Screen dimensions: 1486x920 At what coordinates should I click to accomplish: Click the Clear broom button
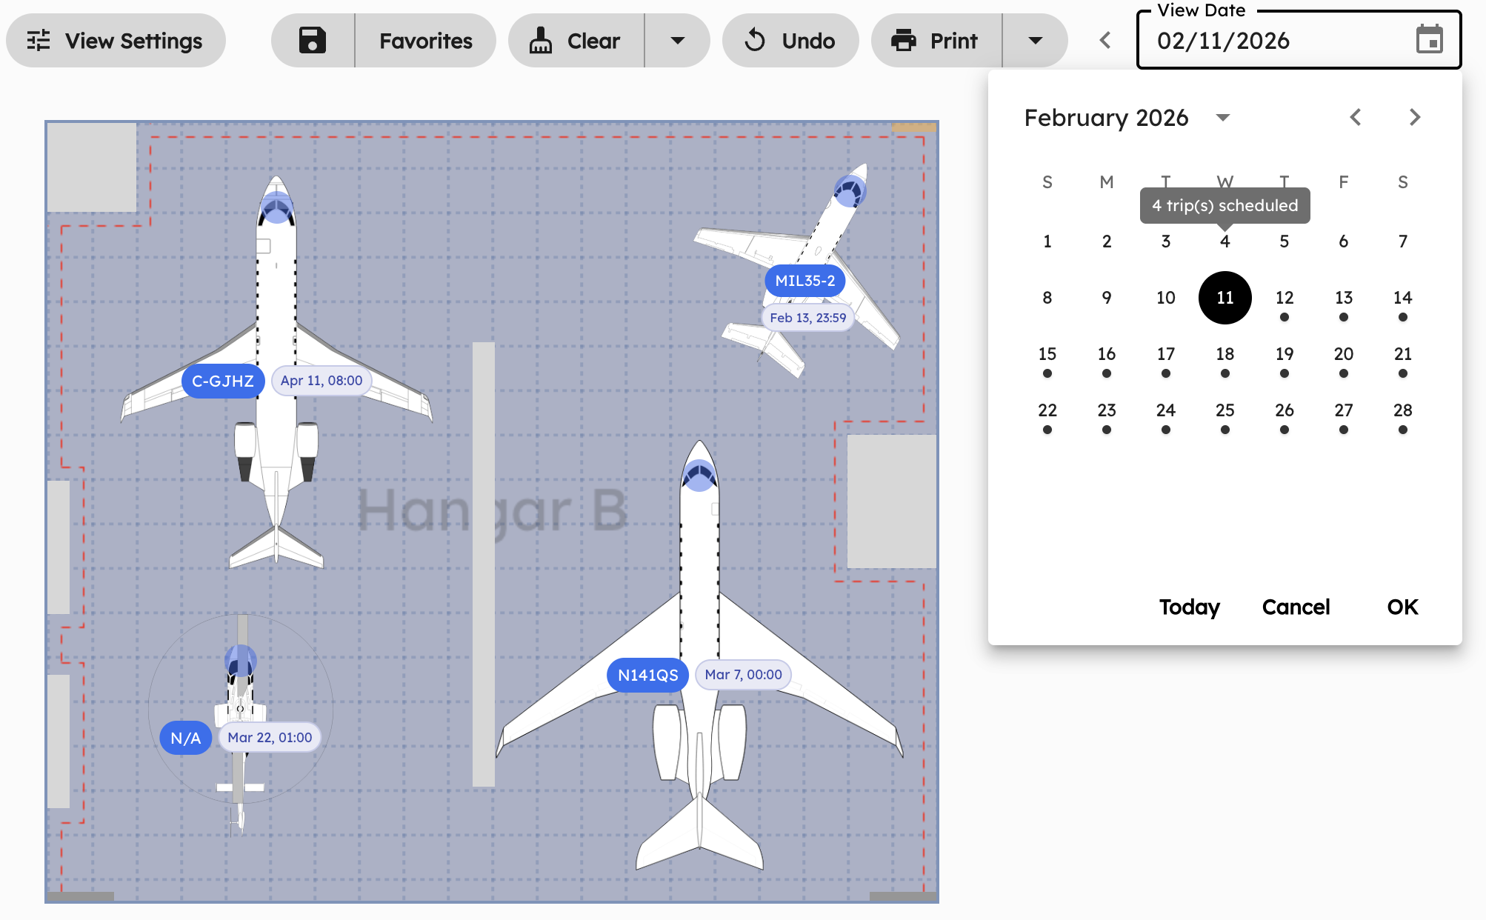pos(576,41)
